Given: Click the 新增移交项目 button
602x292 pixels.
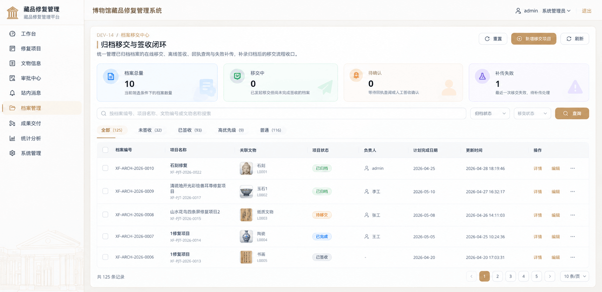Looking at the screenshot, I should point(533,39).
